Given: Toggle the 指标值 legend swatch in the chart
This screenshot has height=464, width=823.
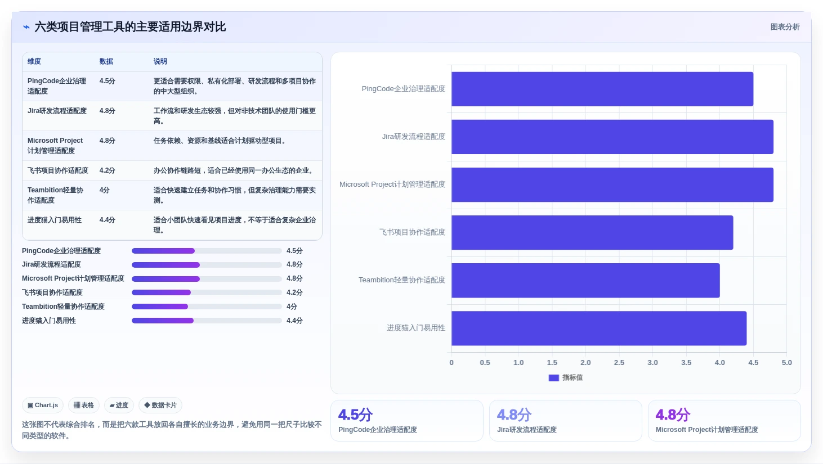Looking at the screenshot, I should coord(553,378).
